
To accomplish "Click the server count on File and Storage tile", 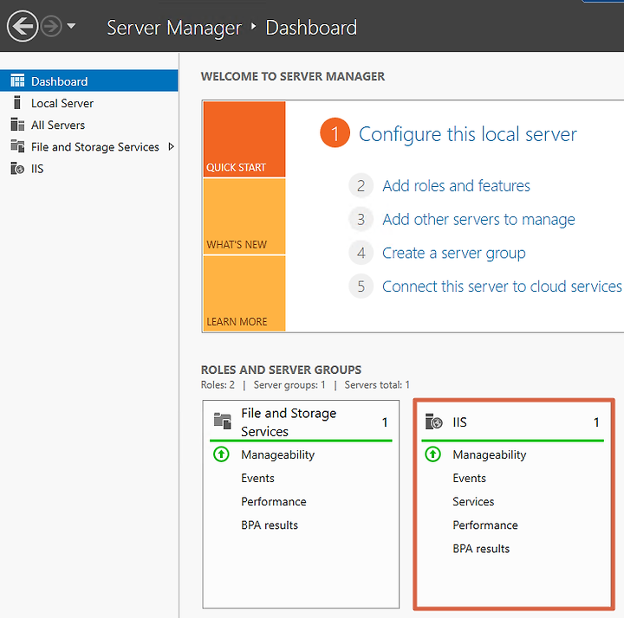I will 385,422.
